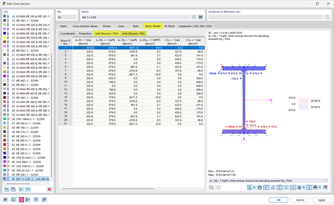The image size is (334, 205).
Task: Toggle the dimension values display icon
Action: click(x=266, y=187)
